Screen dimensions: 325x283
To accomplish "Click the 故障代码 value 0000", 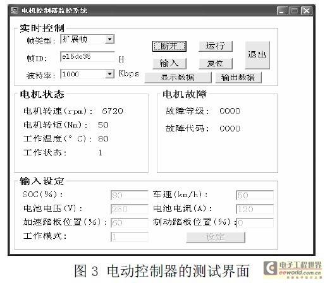I will pos(230,128).
